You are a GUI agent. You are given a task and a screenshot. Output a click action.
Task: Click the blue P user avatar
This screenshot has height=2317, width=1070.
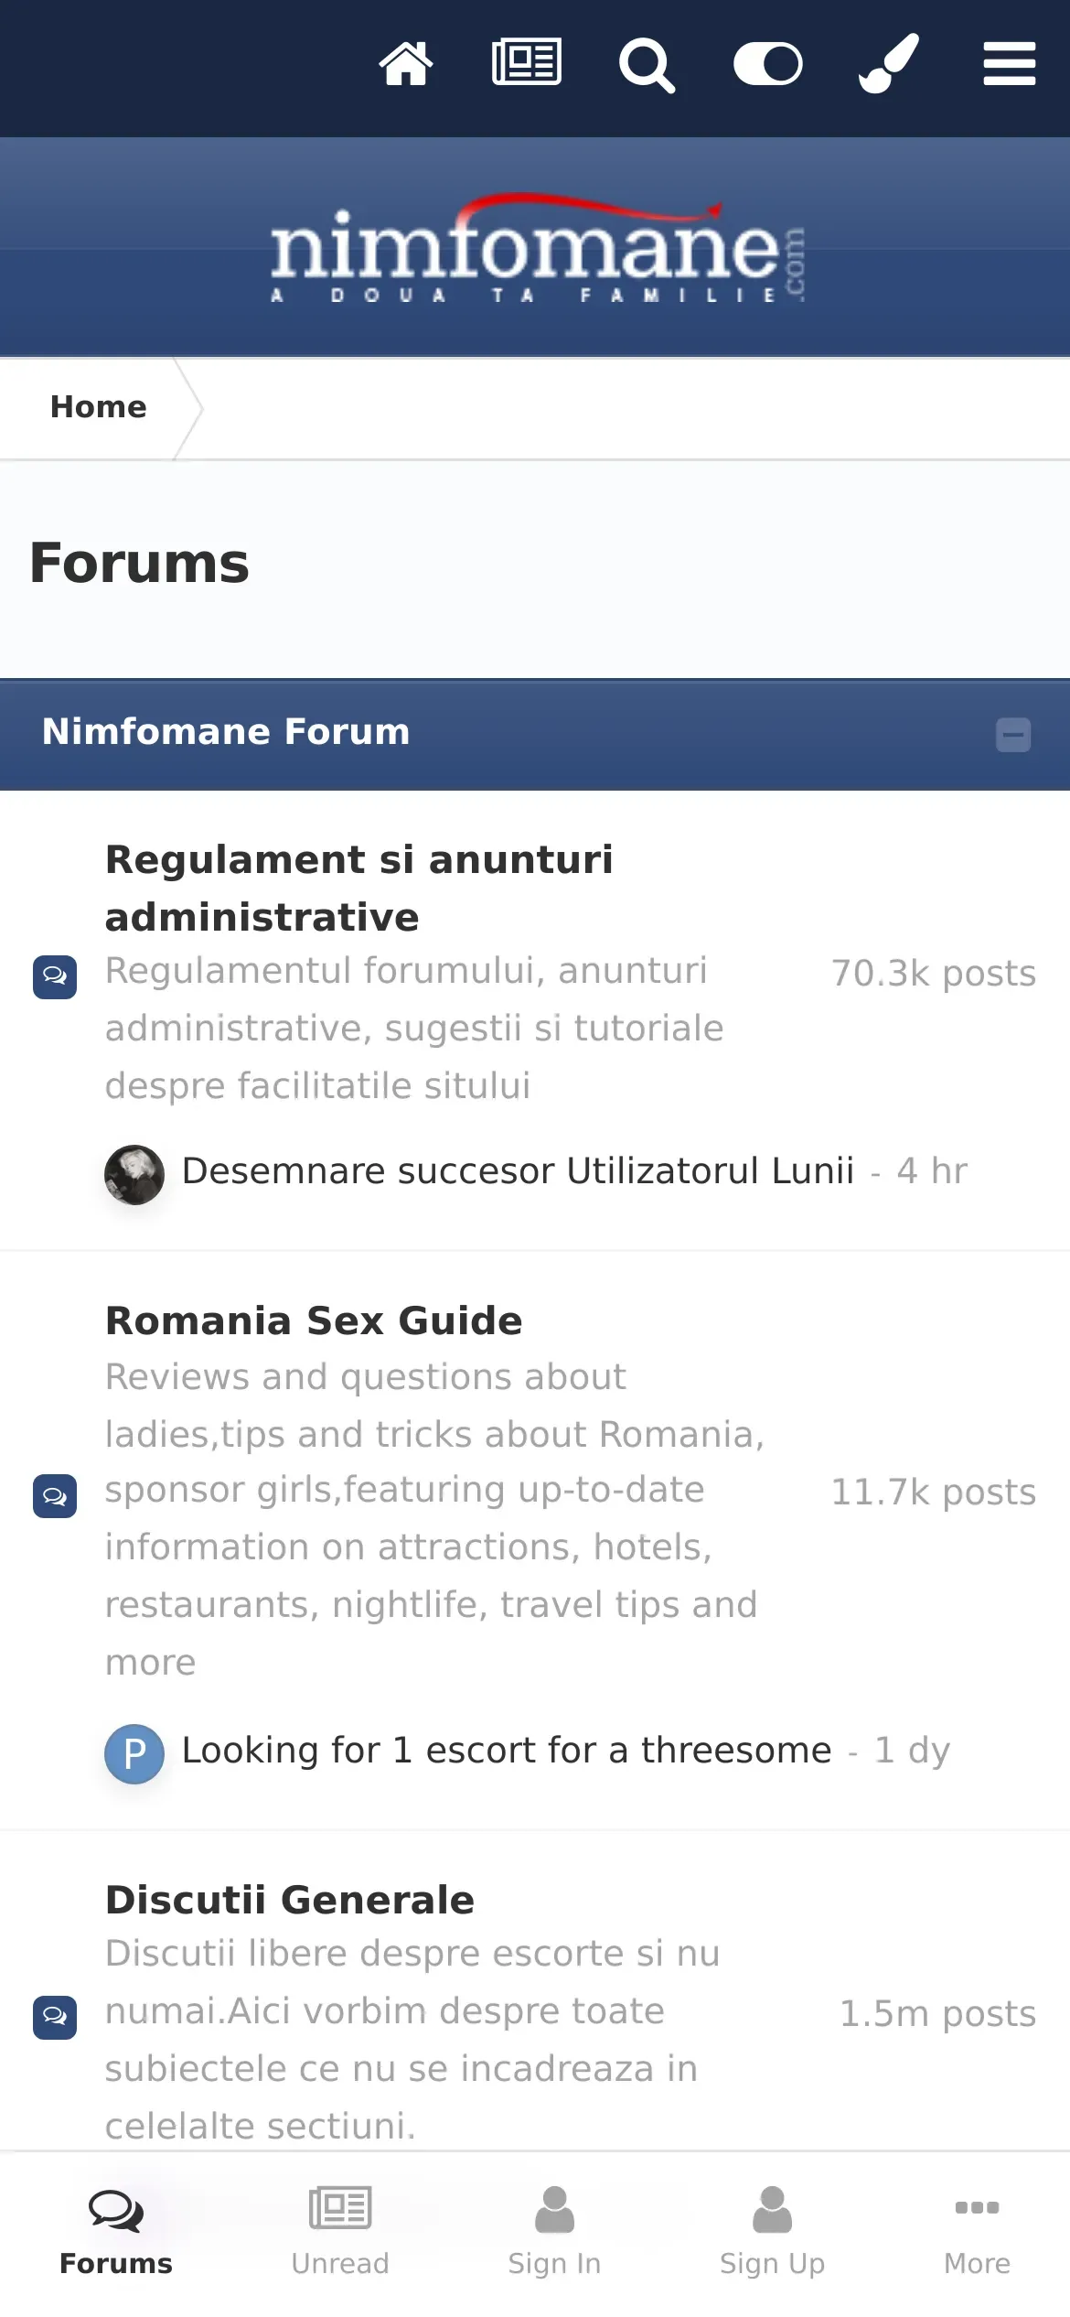[x=134, y=1754]
